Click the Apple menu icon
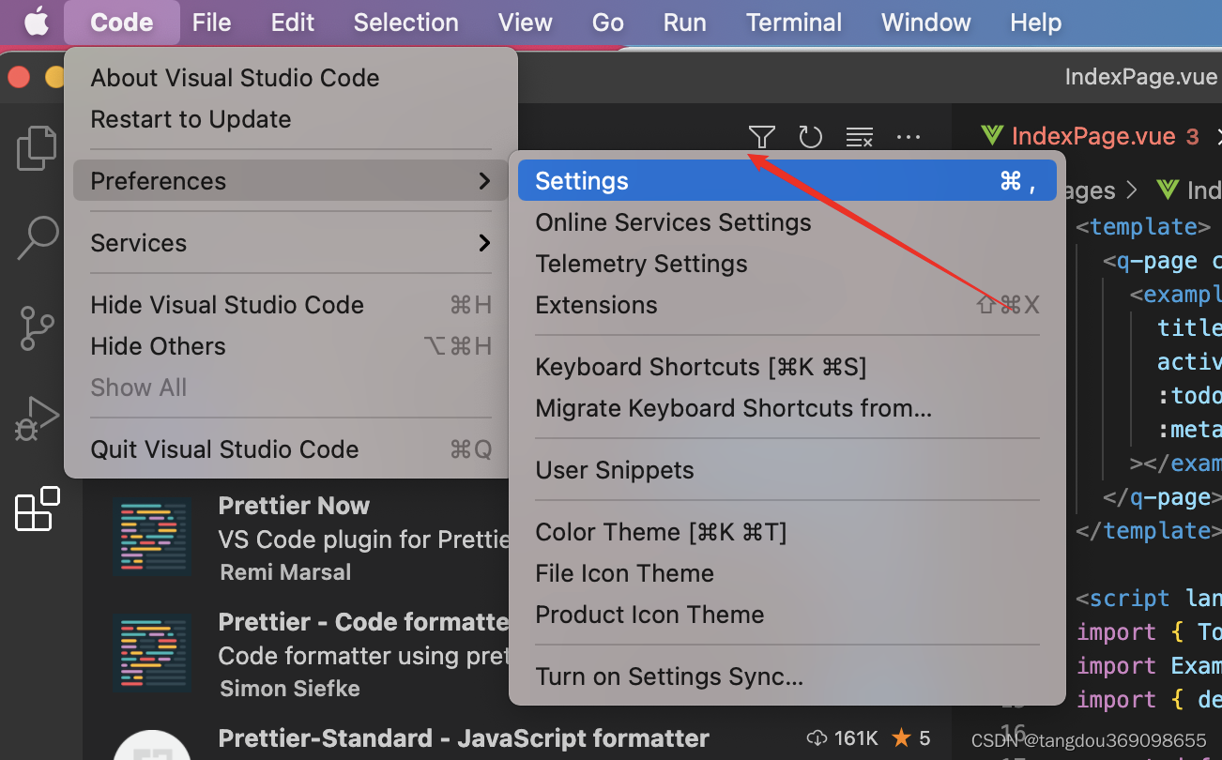Screen dimensions: 1222x760 35,22
